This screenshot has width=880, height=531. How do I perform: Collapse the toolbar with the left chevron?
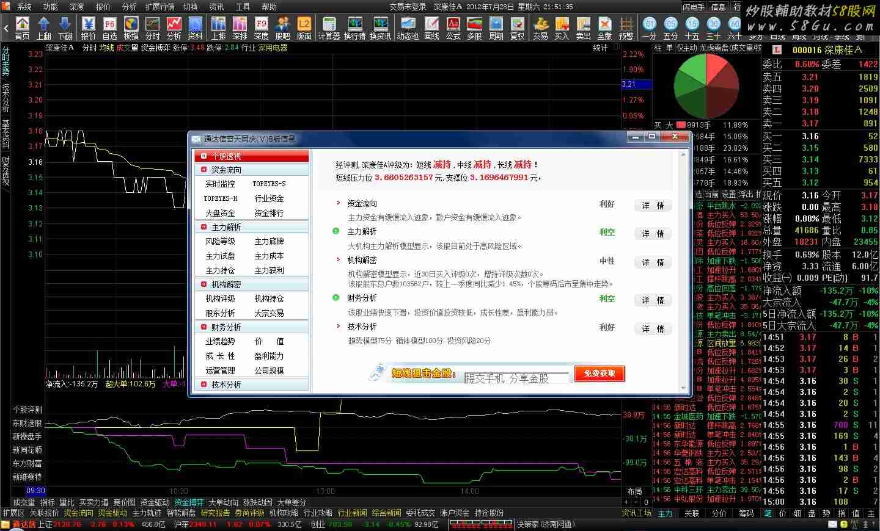pos(6,27)
